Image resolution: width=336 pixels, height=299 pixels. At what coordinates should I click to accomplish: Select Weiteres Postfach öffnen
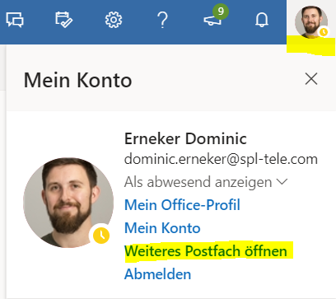(x=206, y=251)
